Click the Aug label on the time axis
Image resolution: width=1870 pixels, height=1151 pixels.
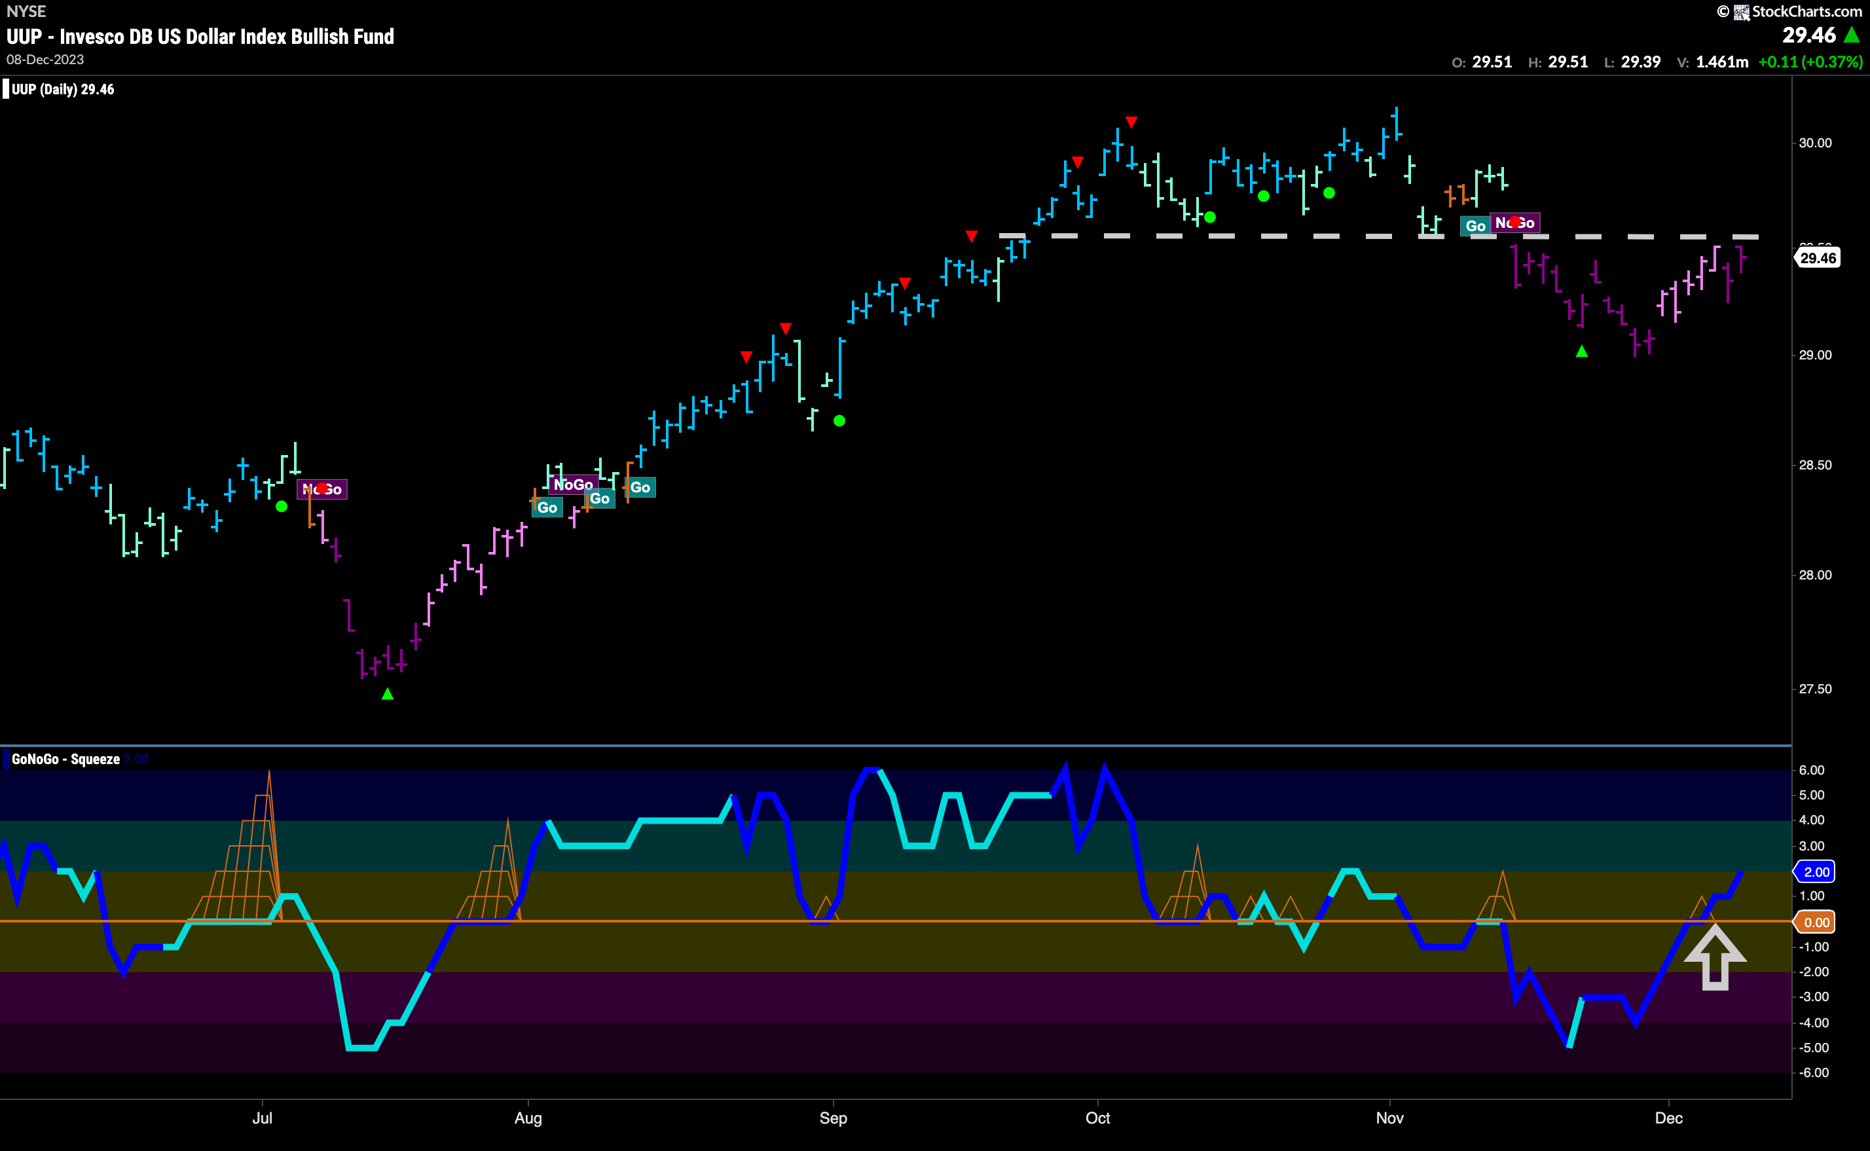[x=528, y=1118]
